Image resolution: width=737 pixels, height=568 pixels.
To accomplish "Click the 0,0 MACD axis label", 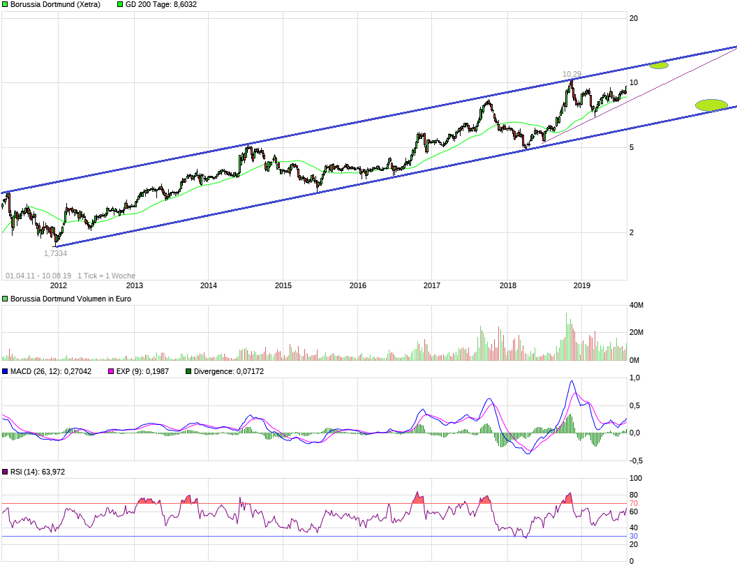I will point(634,433).
